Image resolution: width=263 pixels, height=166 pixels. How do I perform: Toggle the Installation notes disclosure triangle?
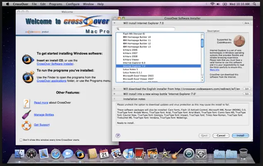click(114, 99)
